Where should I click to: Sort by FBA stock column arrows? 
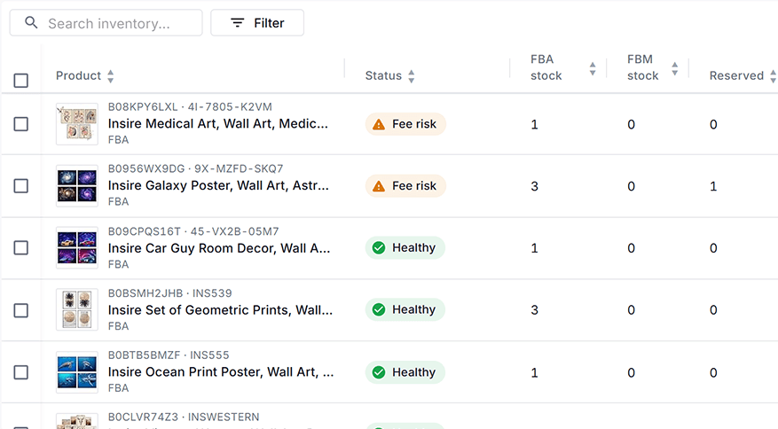click(593, 68)
